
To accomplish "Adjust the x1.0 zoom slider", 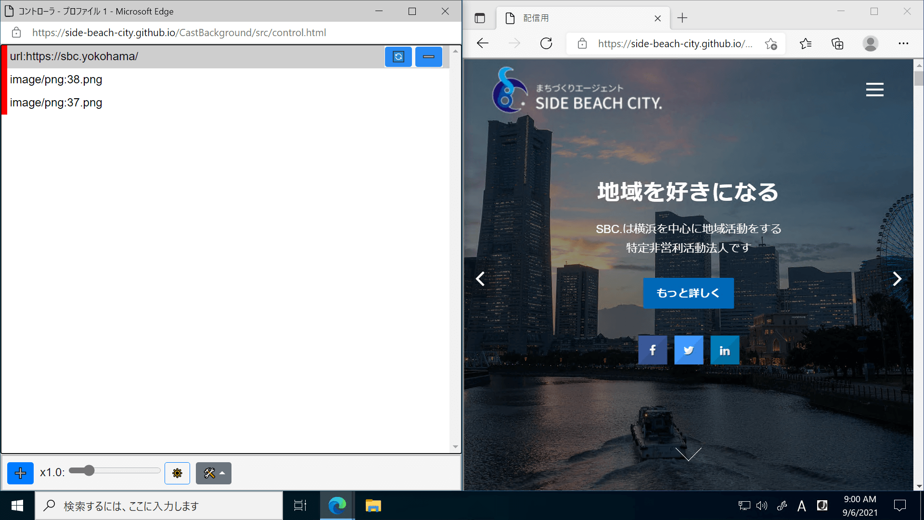I will [x=90, y=470].
